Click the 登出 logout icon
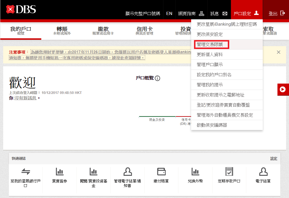Screen dimensions: 289x198 282,13
